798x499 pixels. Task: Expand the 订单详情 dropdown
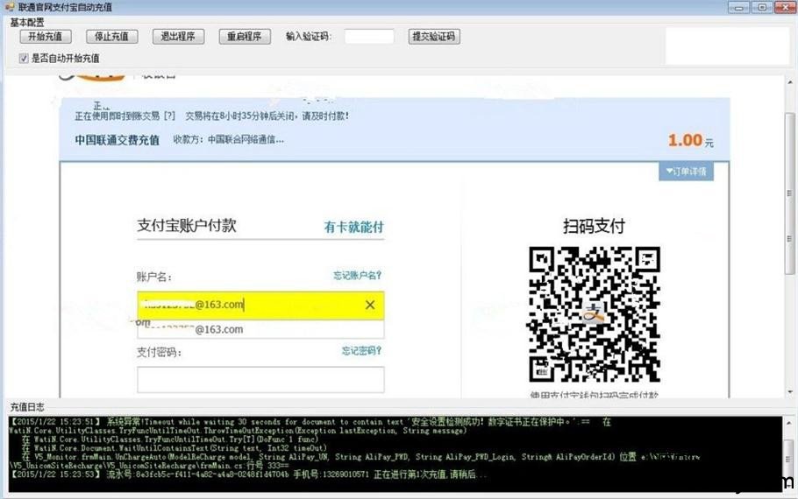pos(686,172)
